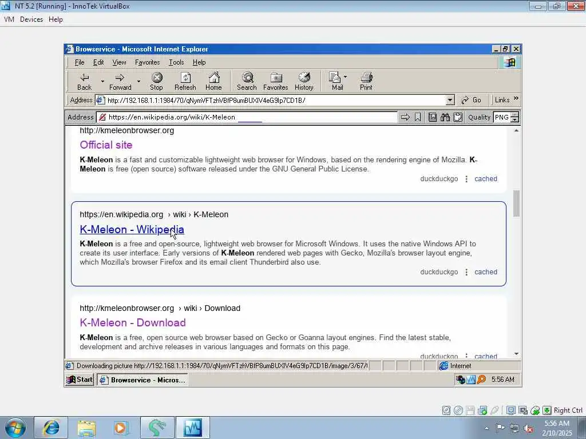This screenshot has width=586, height=439.
Task: Decrease Quality with the down stepper
Action: tap(515, 120)
